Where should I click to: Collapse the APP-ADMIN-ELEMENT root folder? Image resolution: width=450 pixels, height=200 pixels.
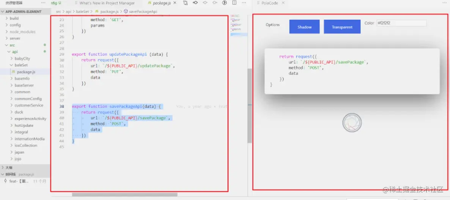(25, 12)
